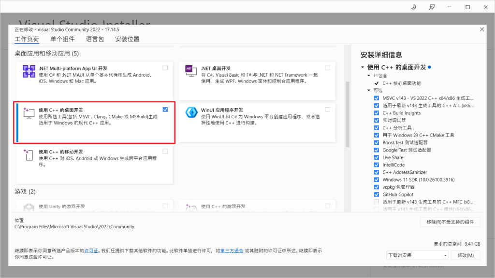Screen dimensions: 495x278
Task: Click the 使用 C++ 的桌面开发 workload icon
Action: (29, 113)
